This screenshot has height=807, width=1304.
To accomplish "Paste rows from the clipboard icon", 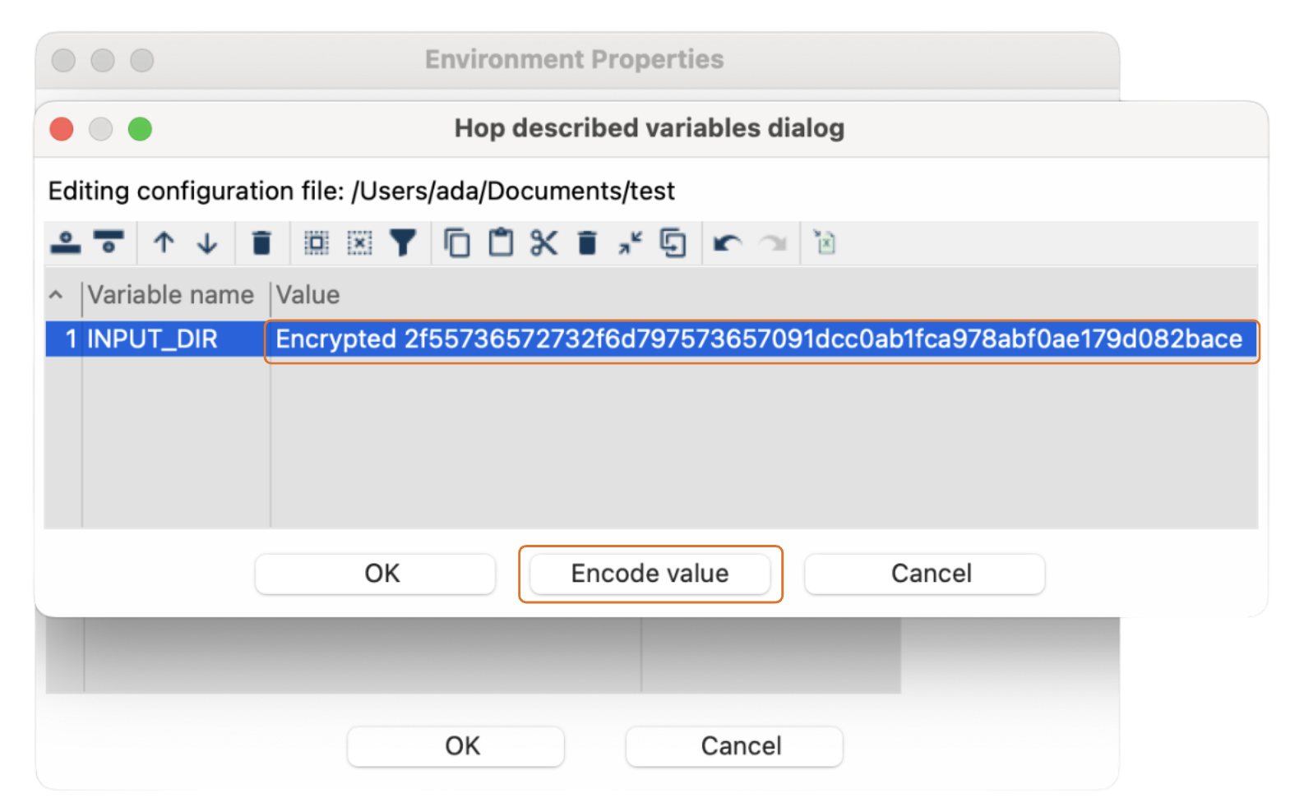I will (x=501, y=242).
